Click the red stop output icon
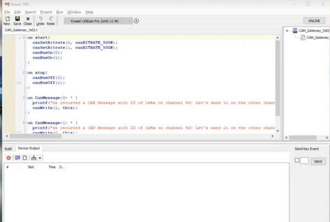The width and height of the screenshot is (330, 222). 9,158
